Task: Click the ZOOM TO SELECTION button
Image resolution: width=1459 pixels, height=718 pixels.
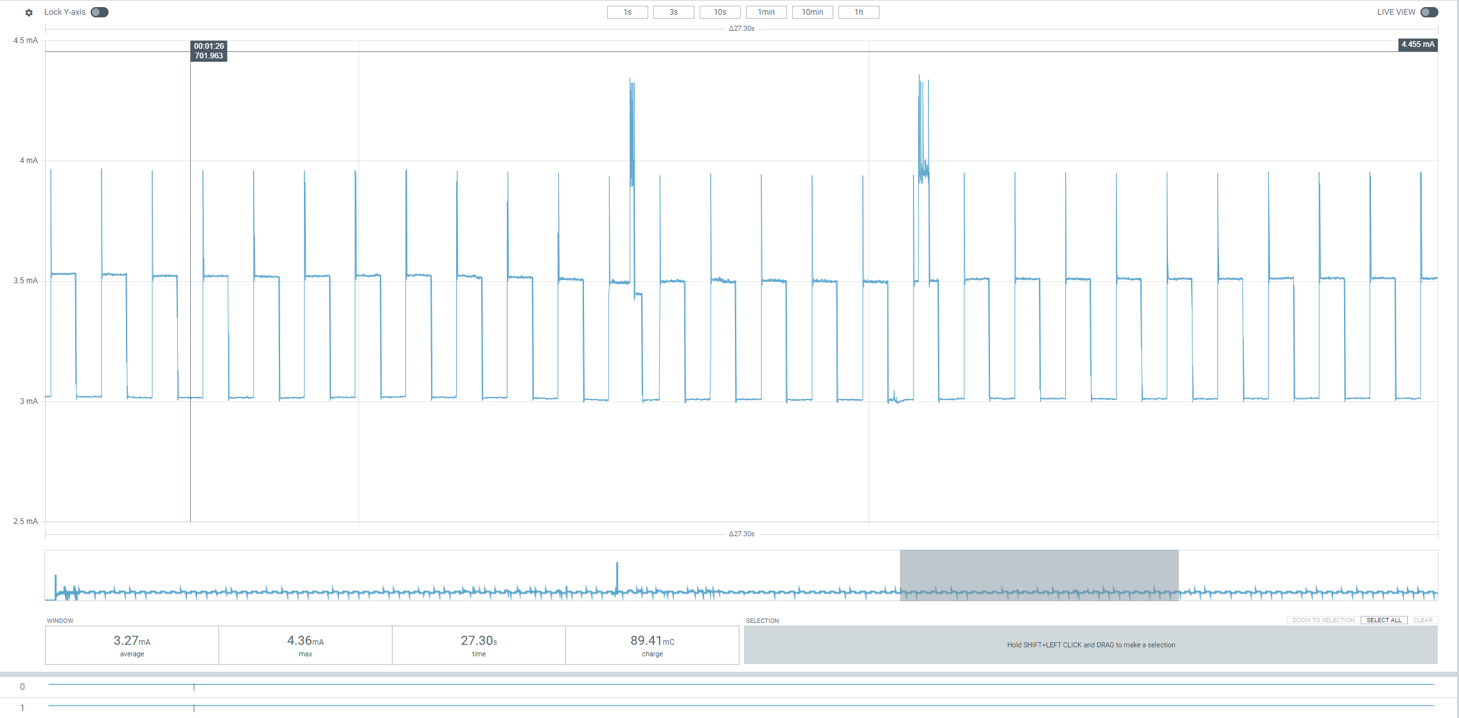Action: [x=1323, y=620]
